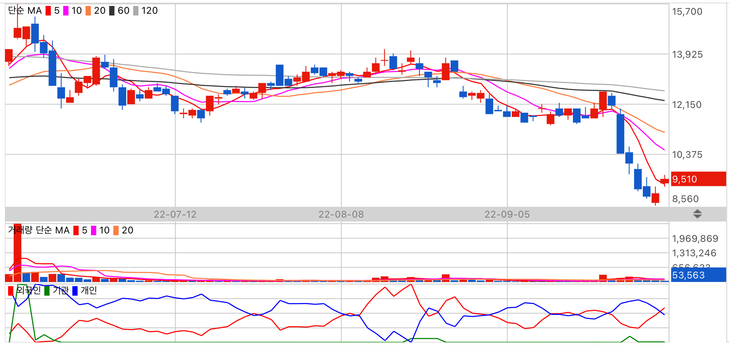Click the orange MA 20 price legend swatch

[88, 11]
